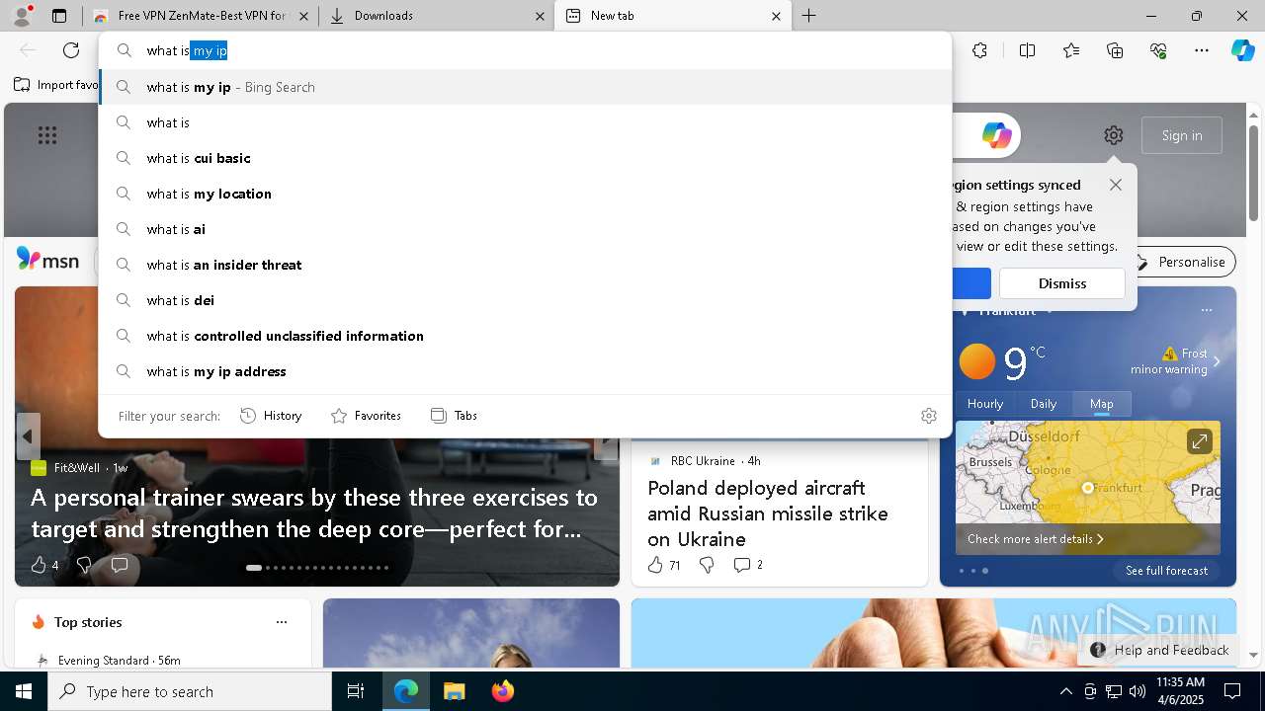
Task: Open the Collections icon in toolbar
Action: click(x=1115, y=50)
